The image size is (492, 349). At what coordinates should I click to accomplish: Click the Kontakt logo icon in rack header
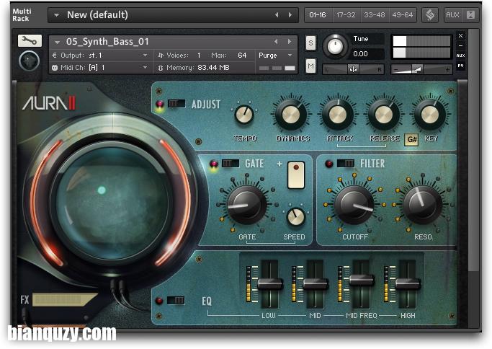[x=430, y=14]
